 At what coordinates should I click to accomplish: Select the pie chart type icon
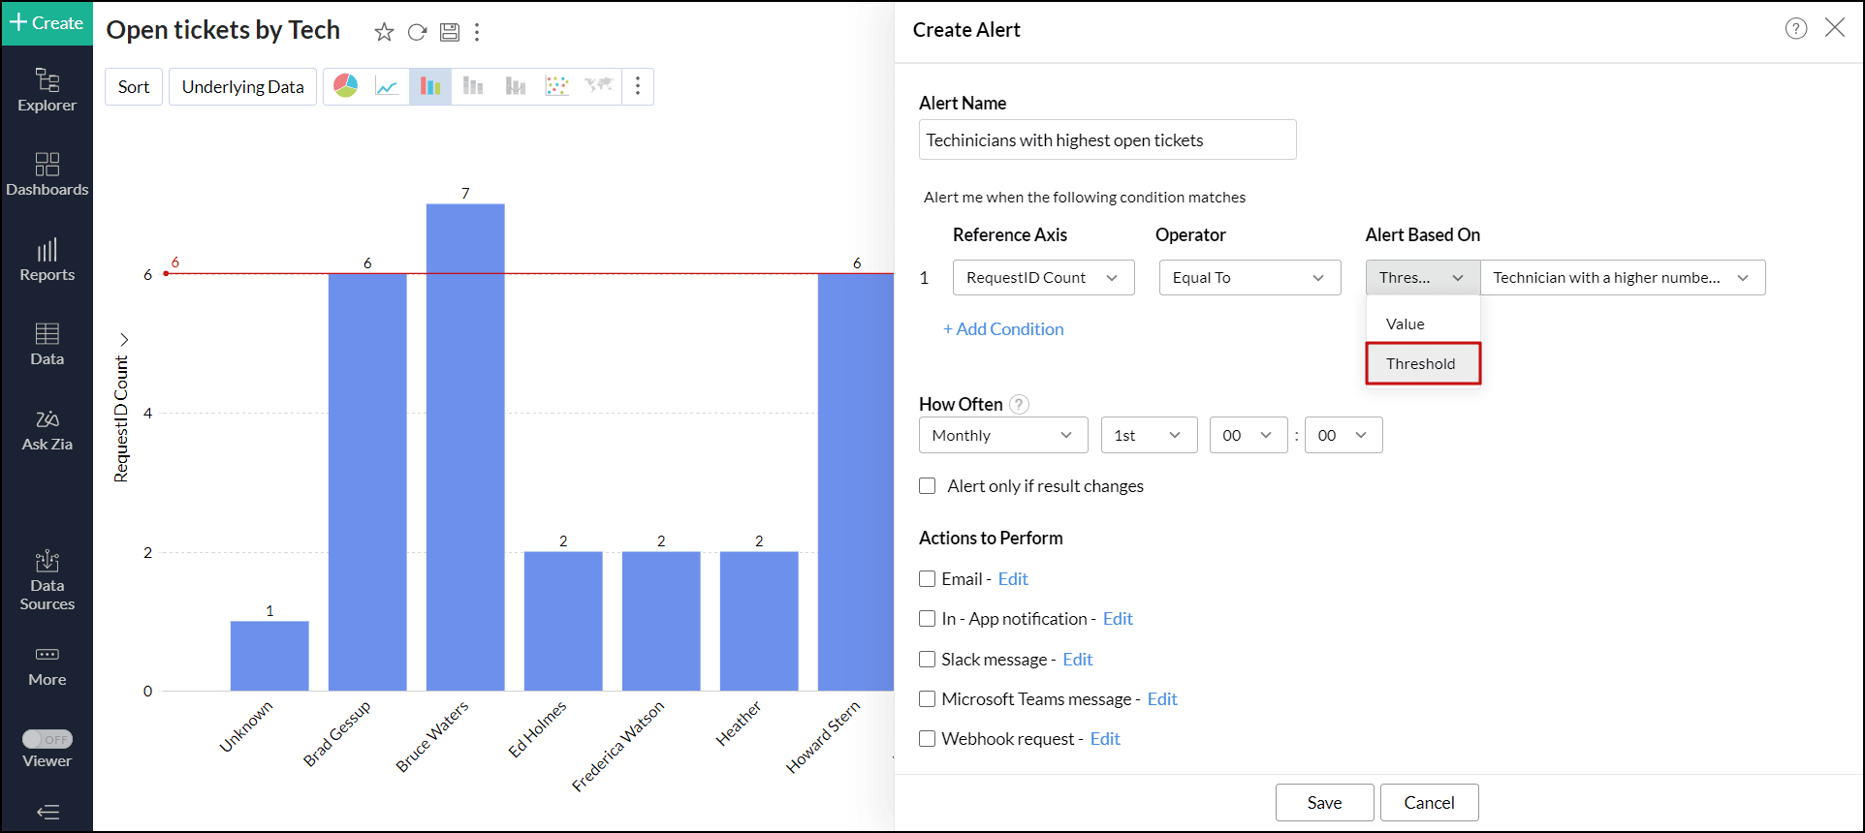[346, 86]
